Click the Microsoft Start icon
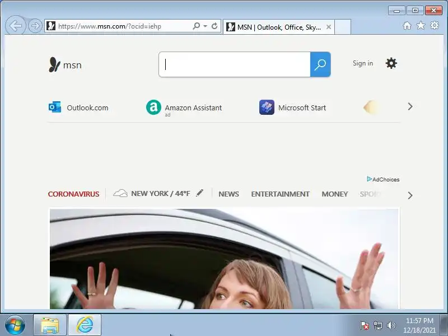Image resolution: width=448 pixels, height=336 pixels. coord(267,107)
